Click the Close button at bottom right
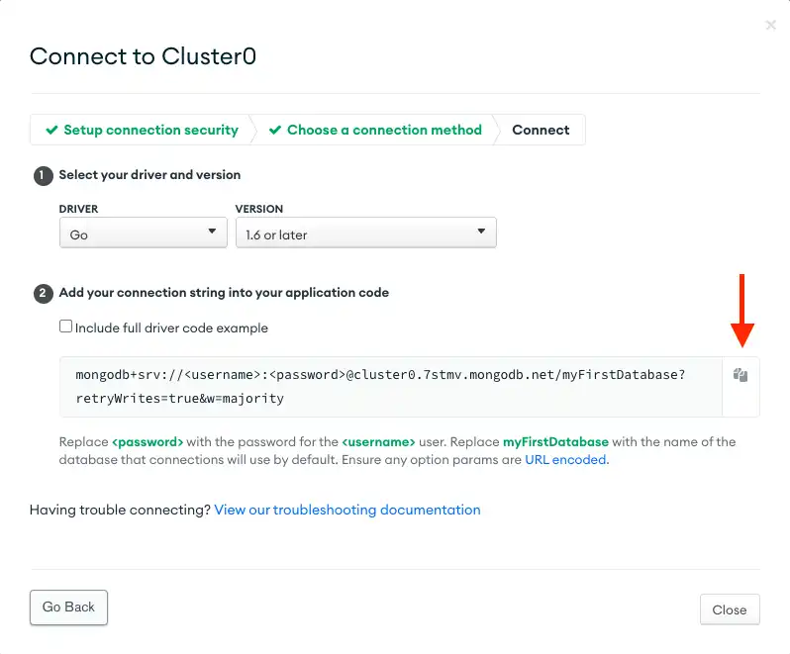The height and width of the screenshot is (654, 790). pyautogui.click(x=729, y=609)
